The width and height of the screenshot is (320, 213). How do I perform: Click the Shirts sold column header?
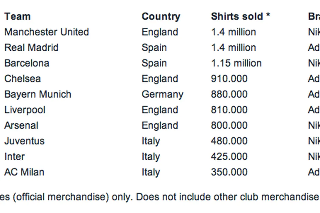tap(240, 16)
